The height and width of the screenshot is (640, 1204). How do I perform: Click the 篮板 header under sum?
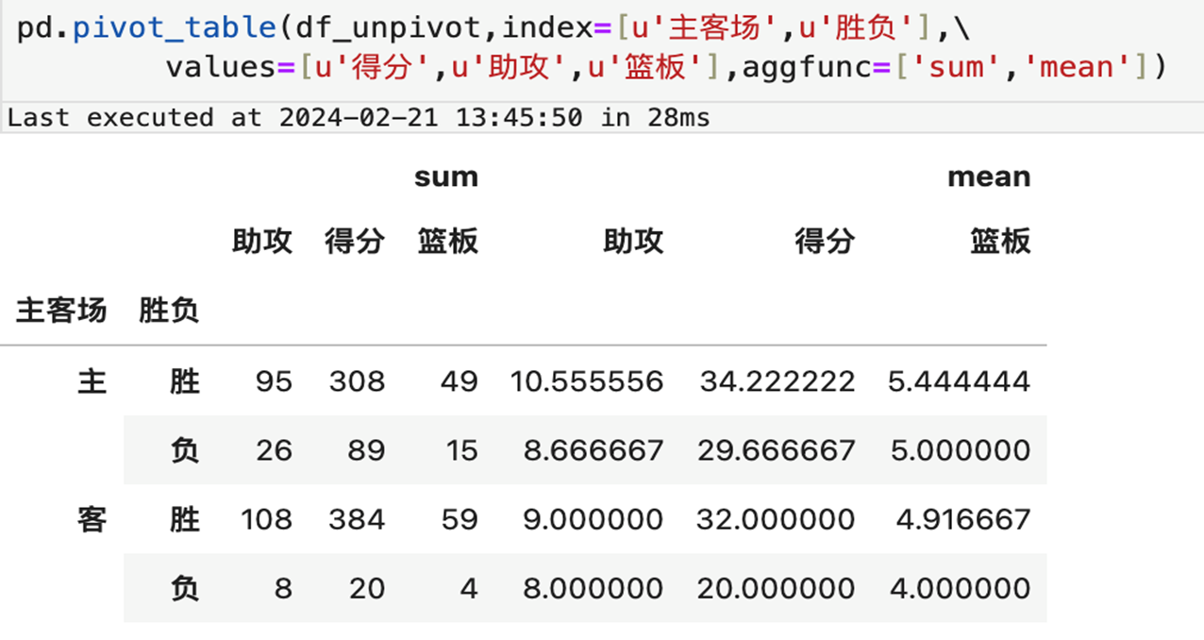[448, 242]
